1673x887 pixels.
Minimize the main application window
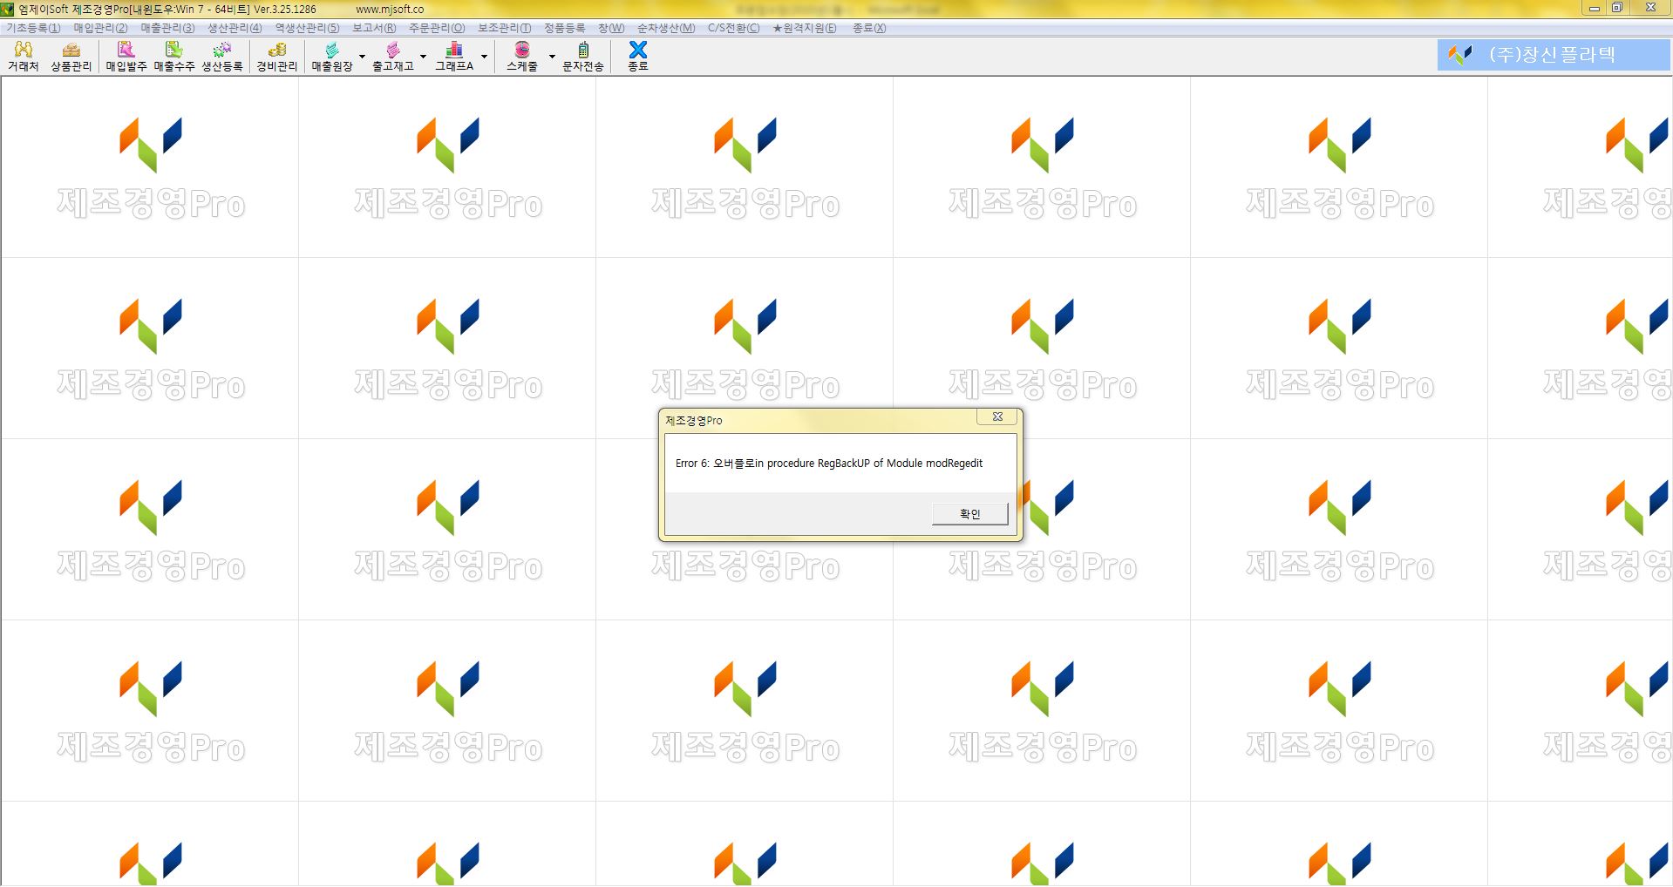pos(1594,8)
